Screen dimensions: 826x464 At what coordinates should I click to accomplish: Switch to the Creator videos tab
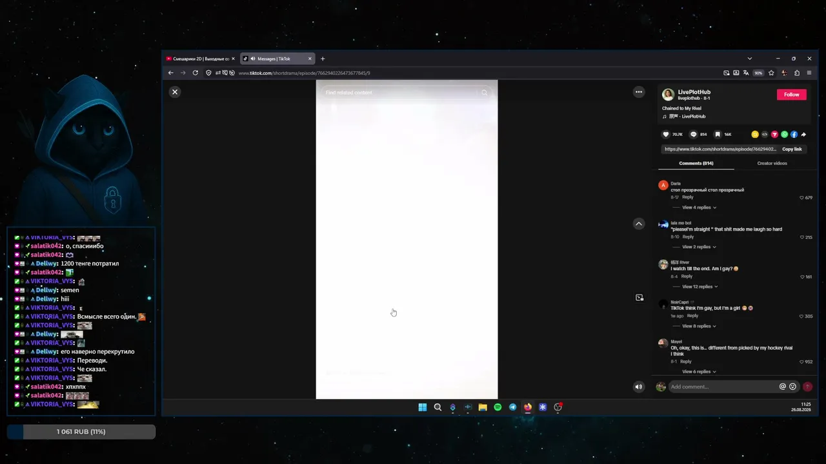tap(772, 163)
